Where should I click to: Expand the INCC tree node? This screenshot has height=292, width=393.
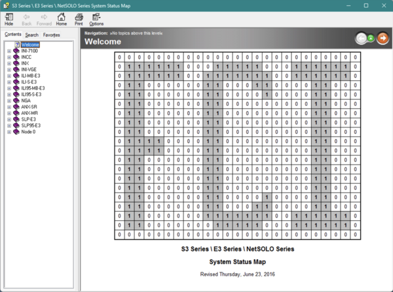click(x=9, y=57)
